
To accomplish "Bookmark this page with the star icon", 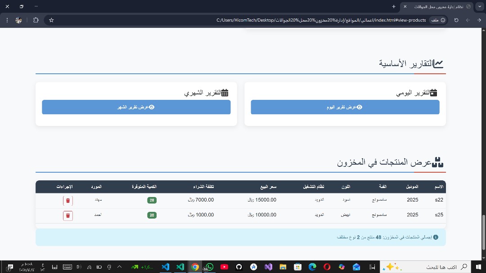I will point(51,20).
